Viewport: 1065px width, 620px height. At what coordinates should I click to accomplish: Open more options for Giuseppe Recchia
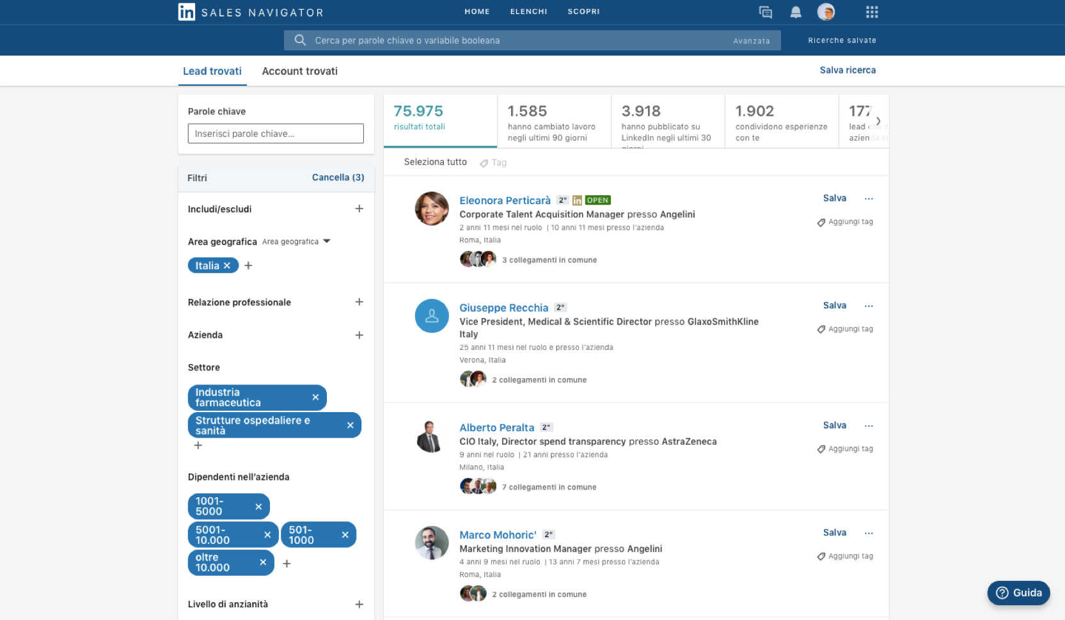tap(869, 306)
